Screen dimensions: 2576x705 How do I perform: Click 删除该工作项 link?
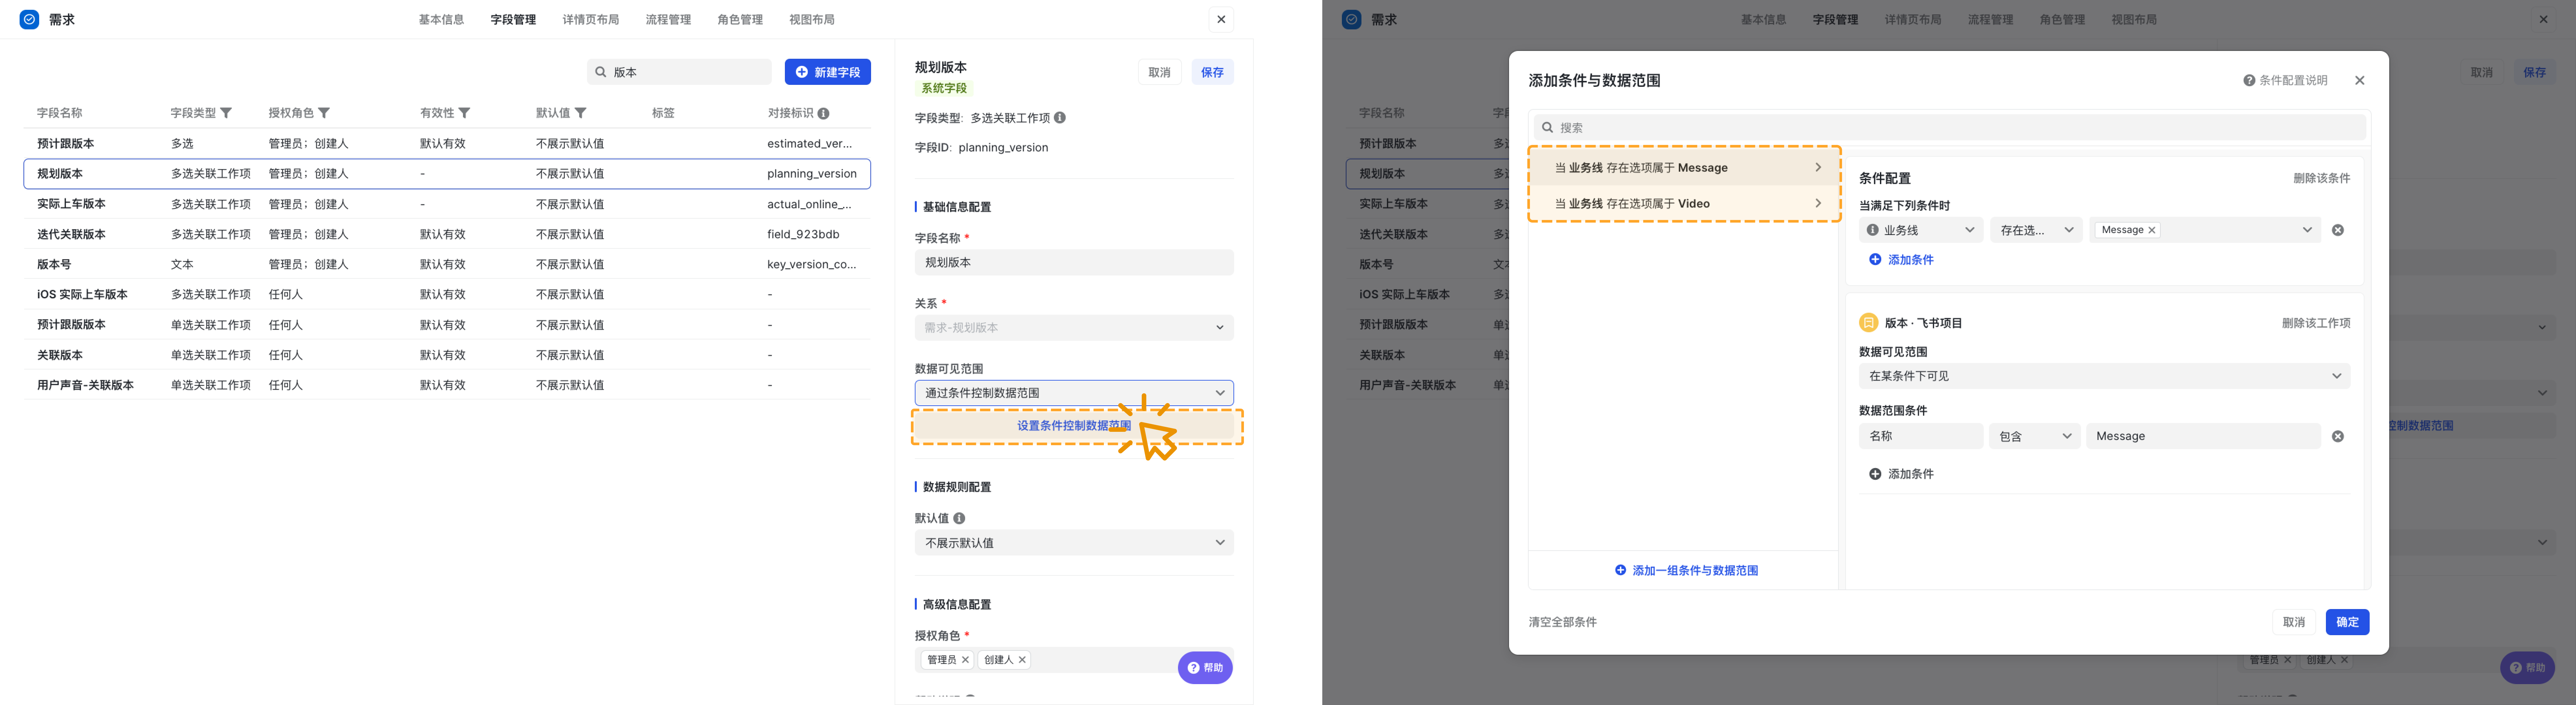(x=2316, y=323)
